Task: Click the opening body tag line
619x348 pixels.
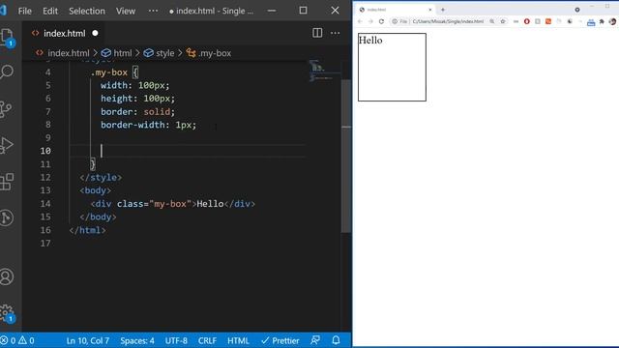Action: (95, 190)
